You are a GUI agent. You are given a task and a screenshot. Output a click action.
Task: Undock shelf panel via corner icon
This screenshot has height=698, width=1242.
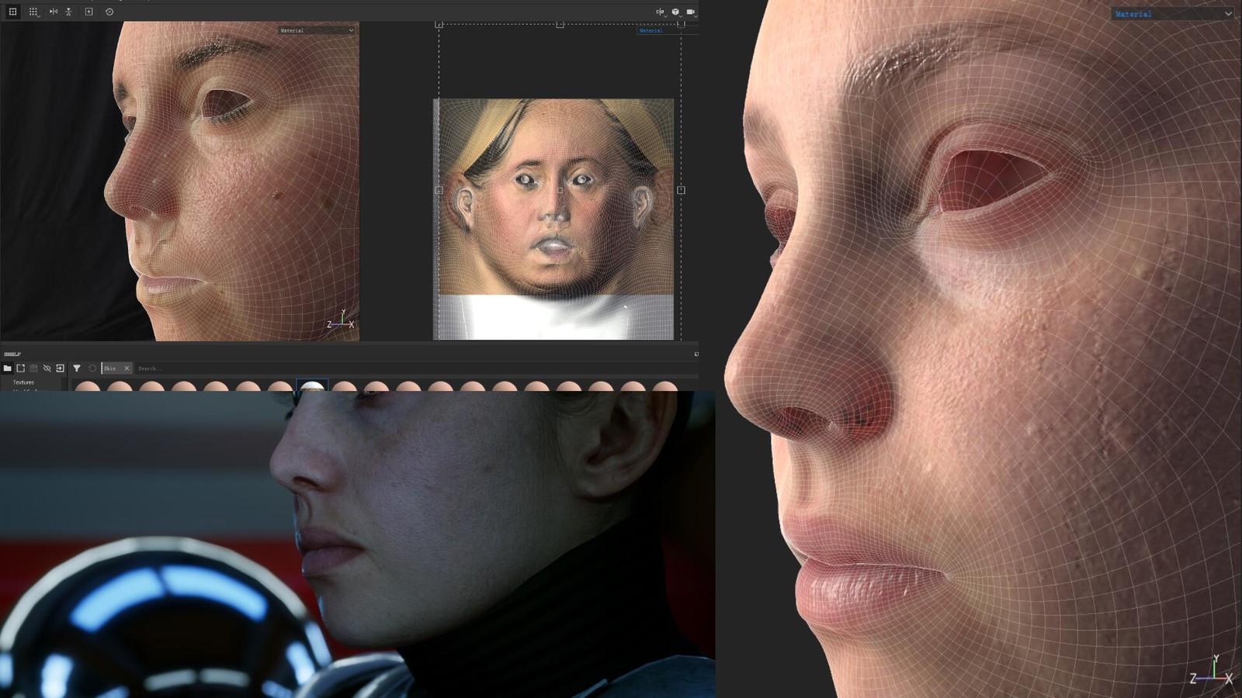pos(696,354)
